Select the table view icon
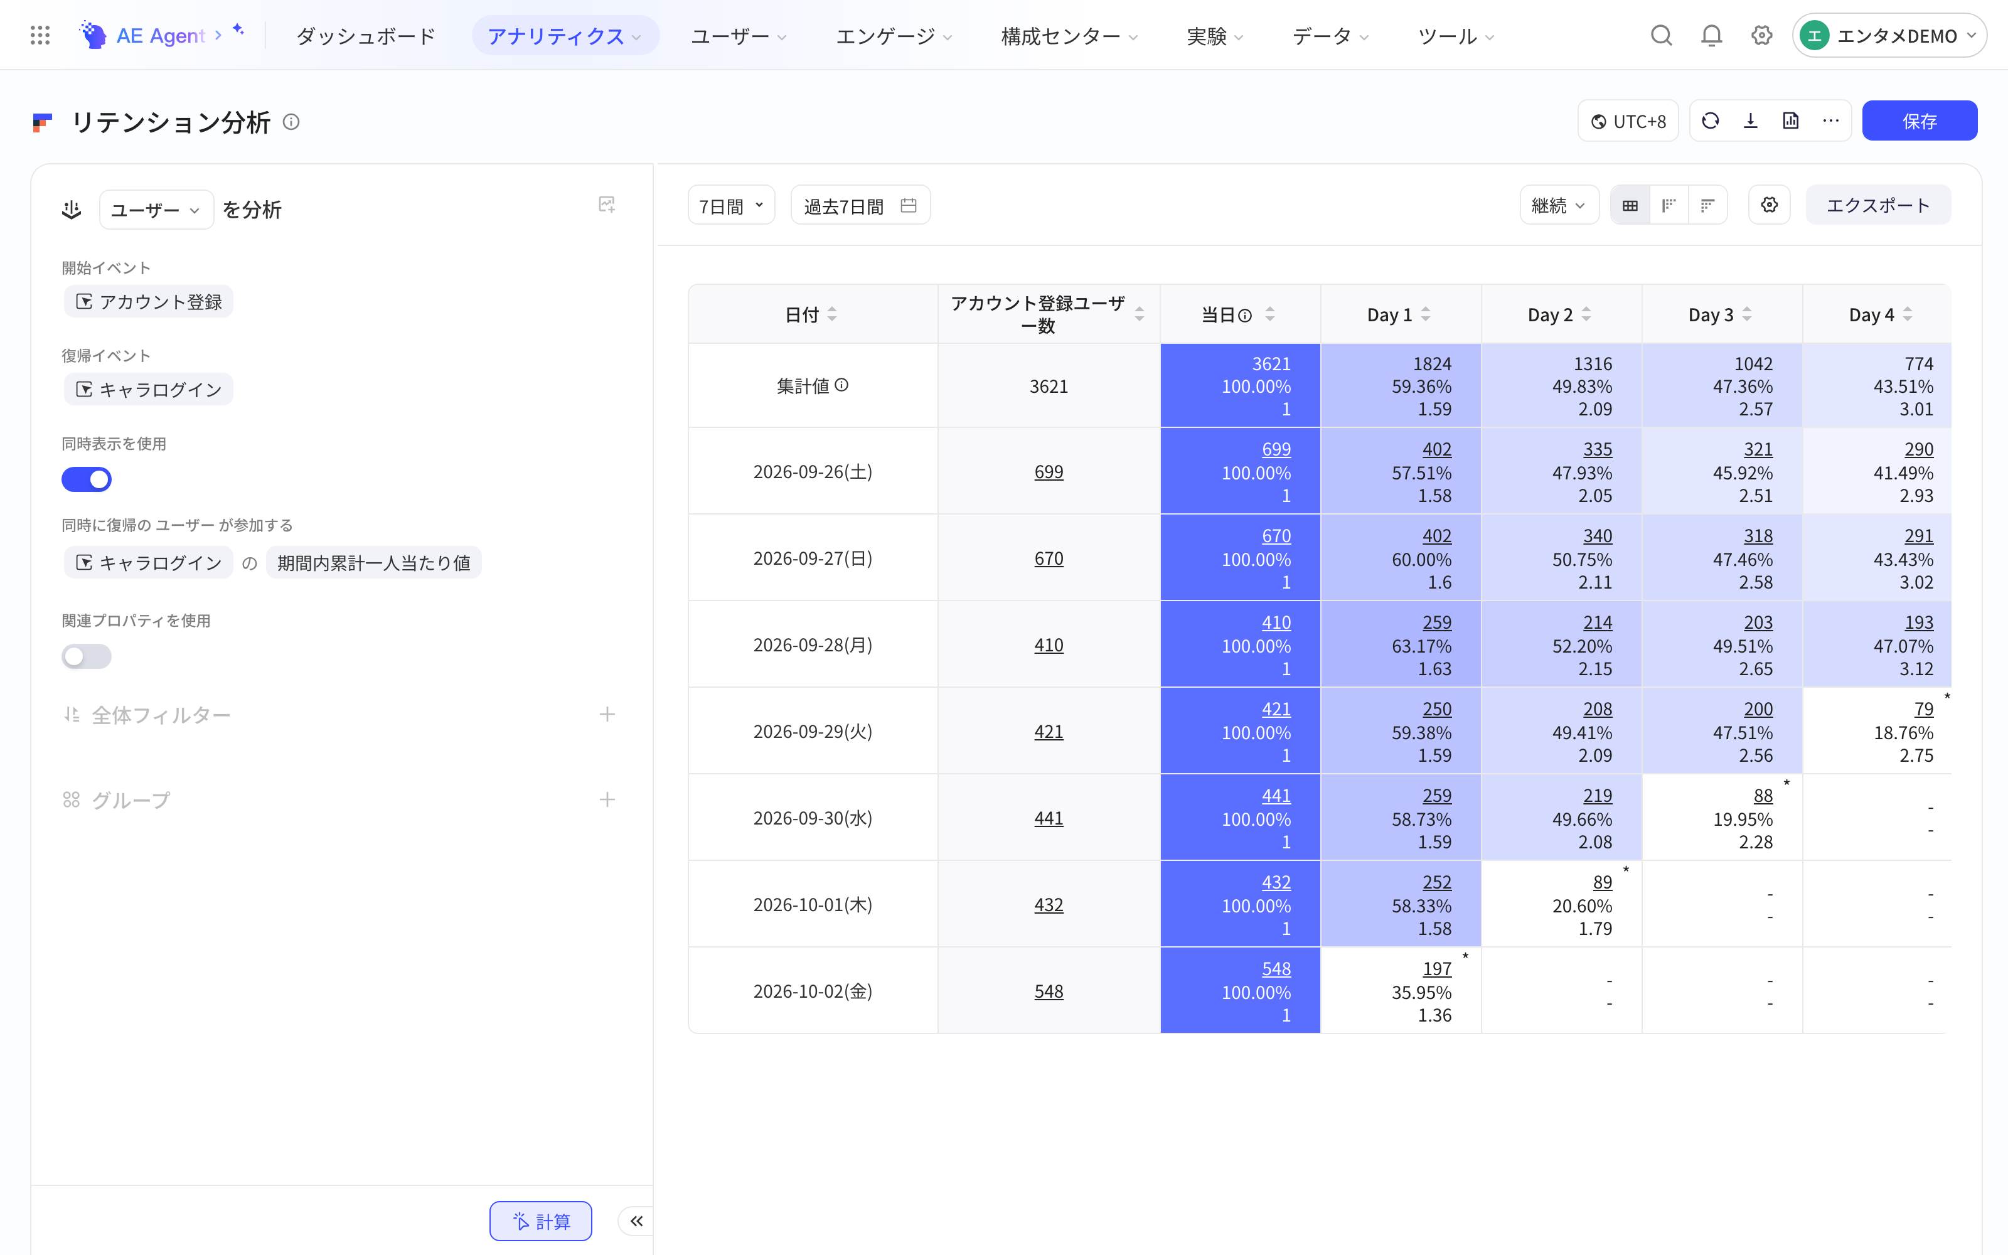The image size is (2008, 1255). pos(1630,205)
